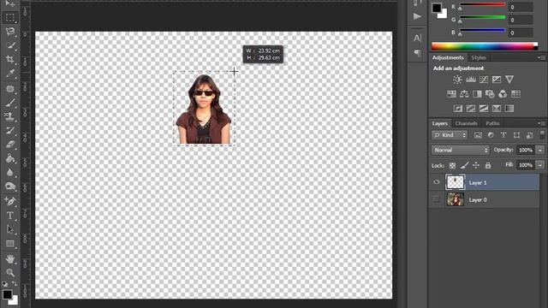Reset default colors in toolbar
This screenshot has height=308, width=548.
coord(5,284)
